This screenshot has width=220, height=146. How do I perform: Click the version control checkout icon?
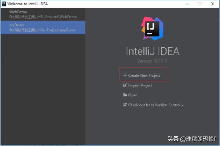click(x=125, y=105)
